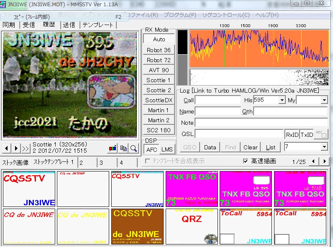Click the received JH2CHY SSTV picture

70,85
